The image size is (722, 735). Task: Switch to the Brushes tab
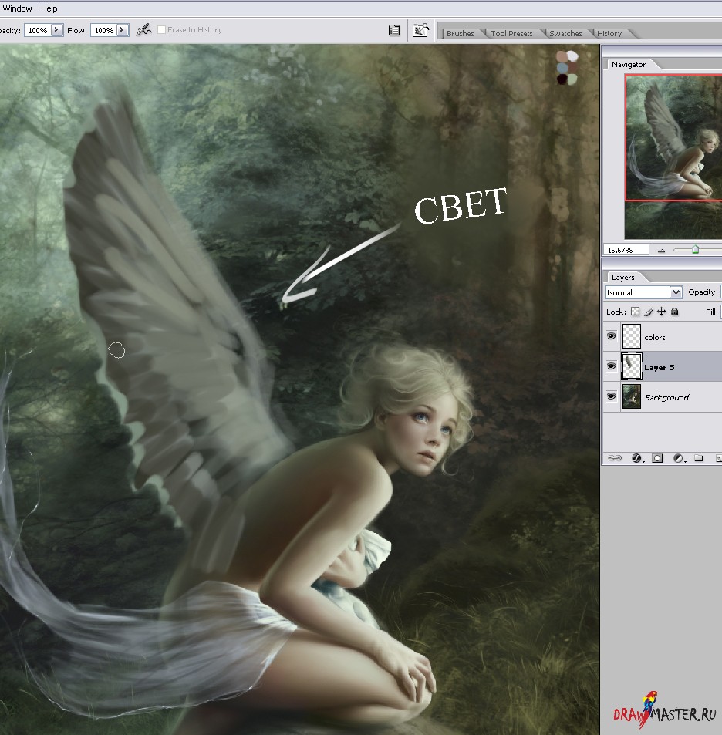pos(460,33)
